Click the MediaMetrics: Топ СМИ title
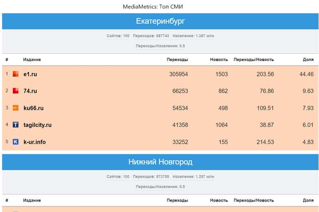The height and width of the screenshot is (212, 319). 153,7
